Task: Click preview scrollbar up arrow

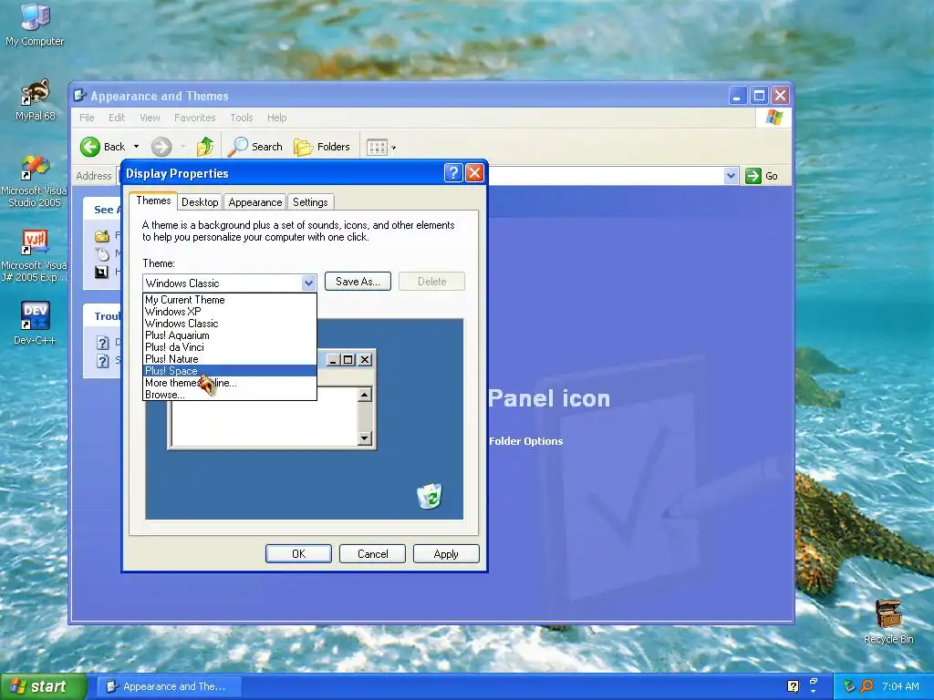Action: (365, 394)
